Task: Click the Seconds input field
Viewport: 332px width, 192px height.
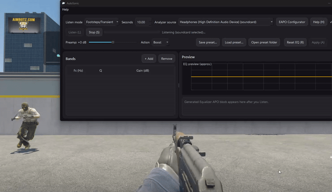Action: (143, 22)
